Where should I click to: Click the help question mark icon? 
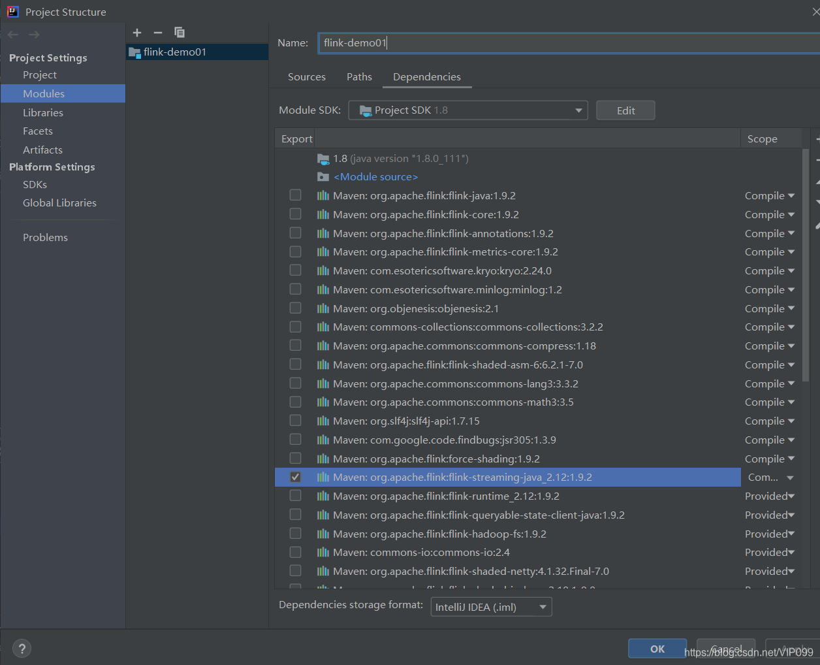point(22,648)
